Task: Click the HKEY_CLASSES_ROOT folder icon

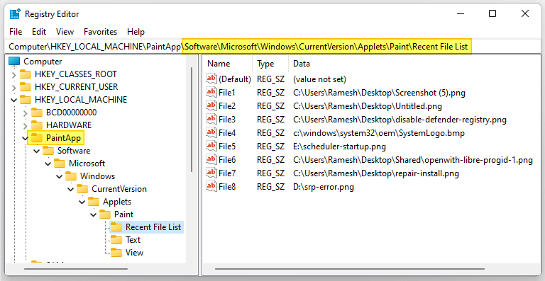Action: point(26,74)
